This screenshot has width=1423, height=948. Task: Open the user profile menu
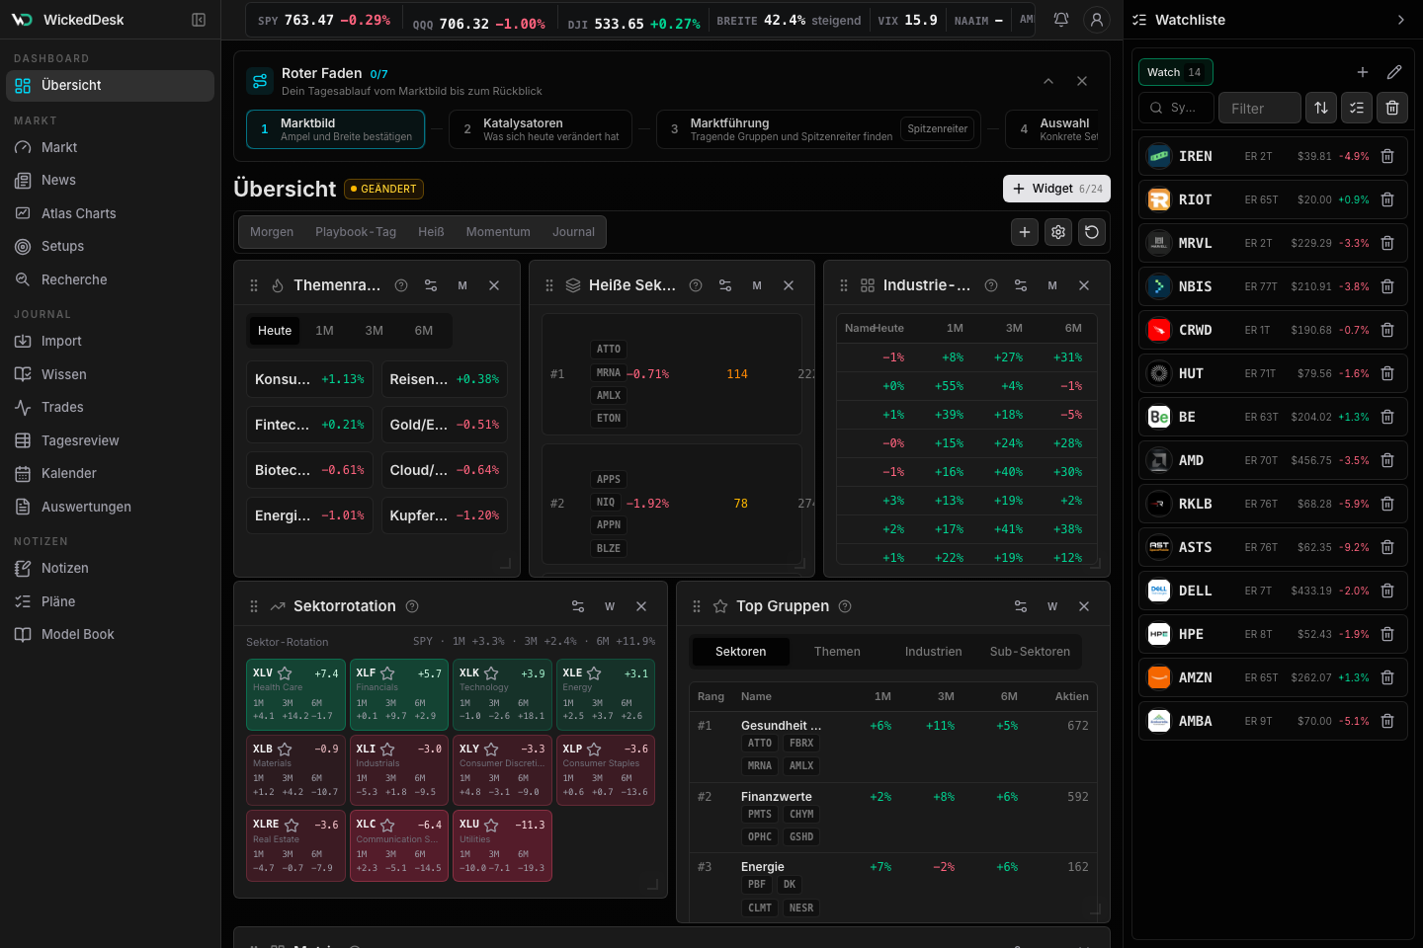coord(1095,20)
